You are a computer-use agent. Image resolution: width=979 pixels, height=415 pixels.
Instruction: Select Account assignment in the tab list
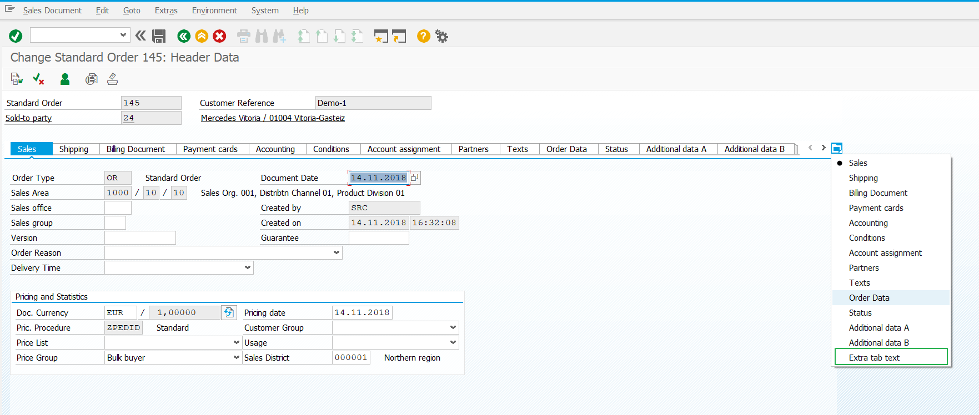click(891, 252)
